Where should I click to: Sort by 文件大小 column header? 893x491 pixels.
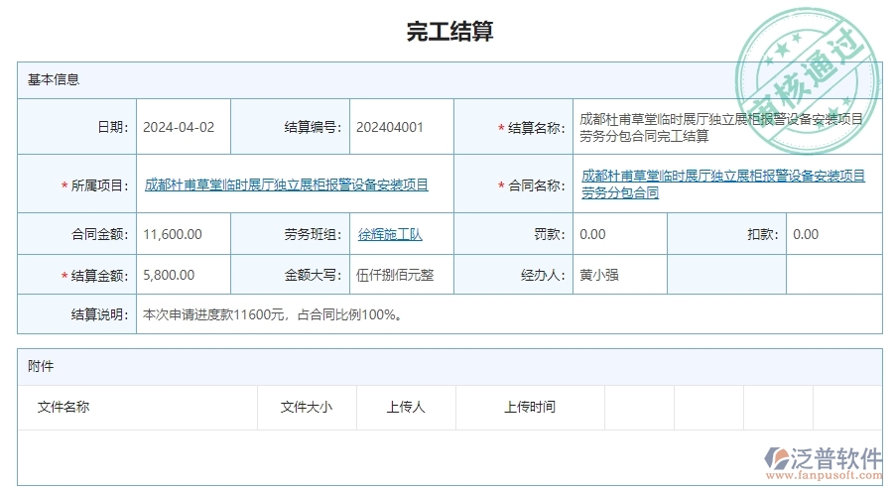[306, 407]
